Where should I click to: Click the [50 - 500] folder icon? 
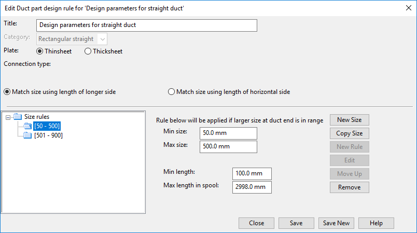pos(27,126)
